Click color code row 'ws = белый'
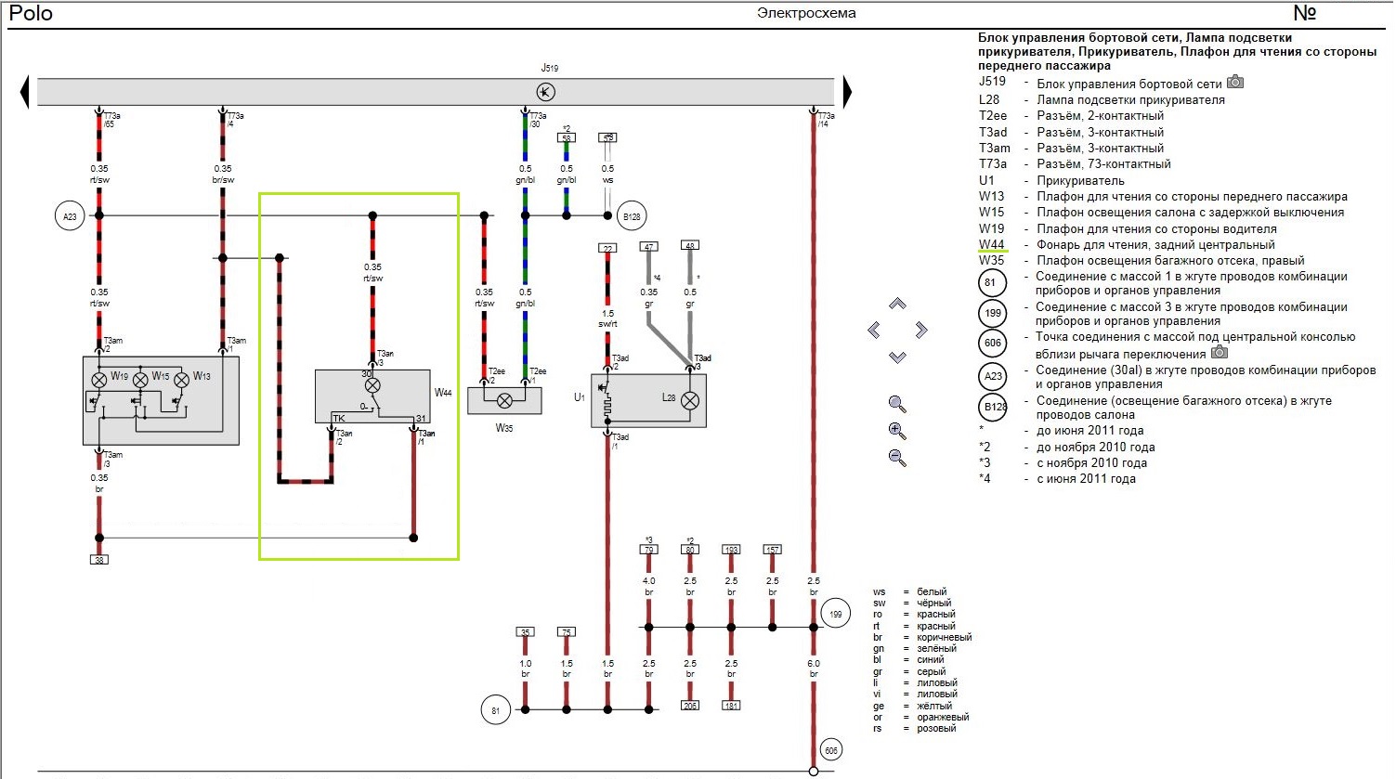This screenshot has width=1396, height=779. point(910,591)
